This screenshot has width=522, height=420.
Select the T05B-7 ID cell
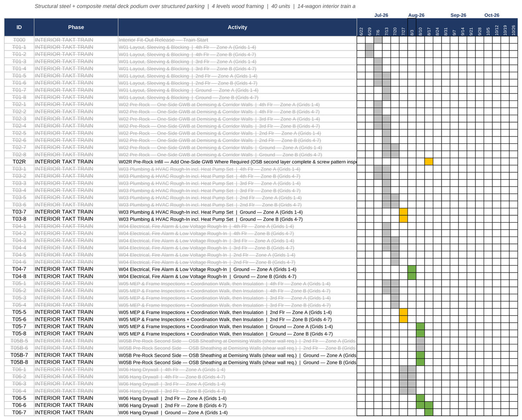(19, 355)
